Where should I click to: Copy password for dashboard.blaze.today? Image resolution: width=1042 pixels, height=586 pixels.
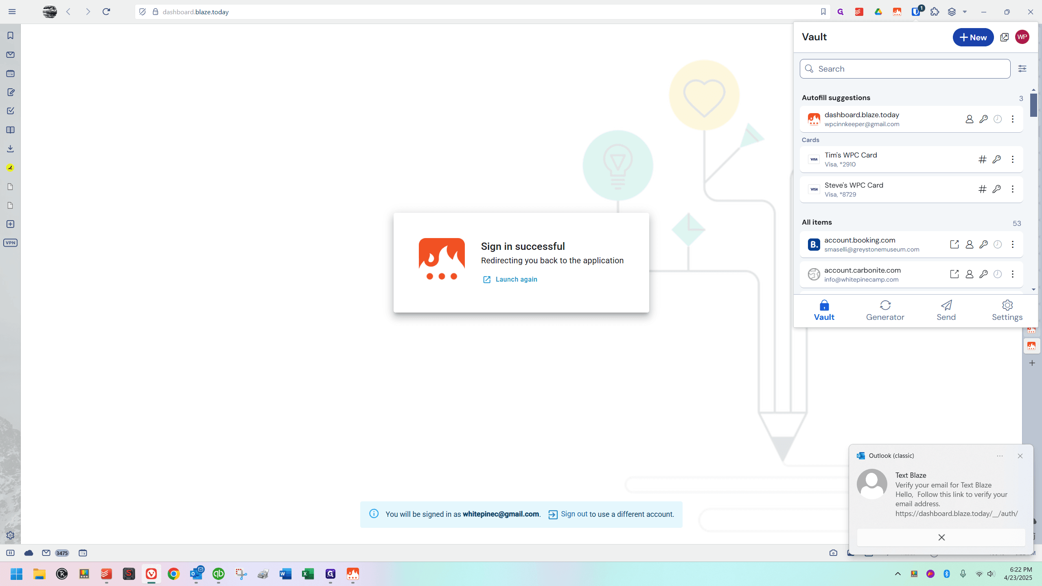tap(983, 119)
